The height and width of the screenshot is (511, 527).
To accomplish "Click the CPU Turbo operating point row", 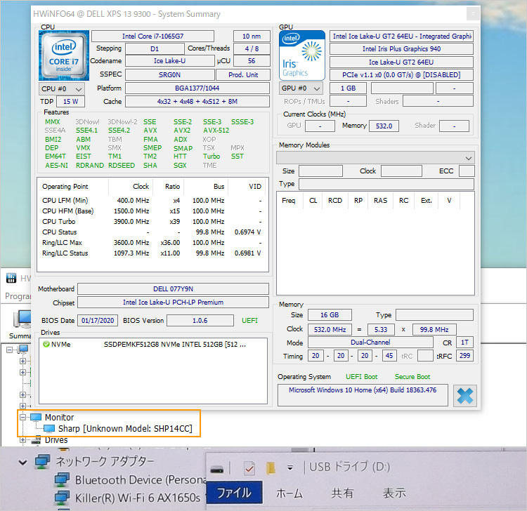I will pyautogui.click(x=152, y=222).
